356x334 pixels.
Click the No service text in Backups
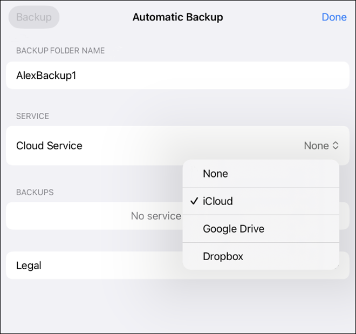[x=156, y=216]
